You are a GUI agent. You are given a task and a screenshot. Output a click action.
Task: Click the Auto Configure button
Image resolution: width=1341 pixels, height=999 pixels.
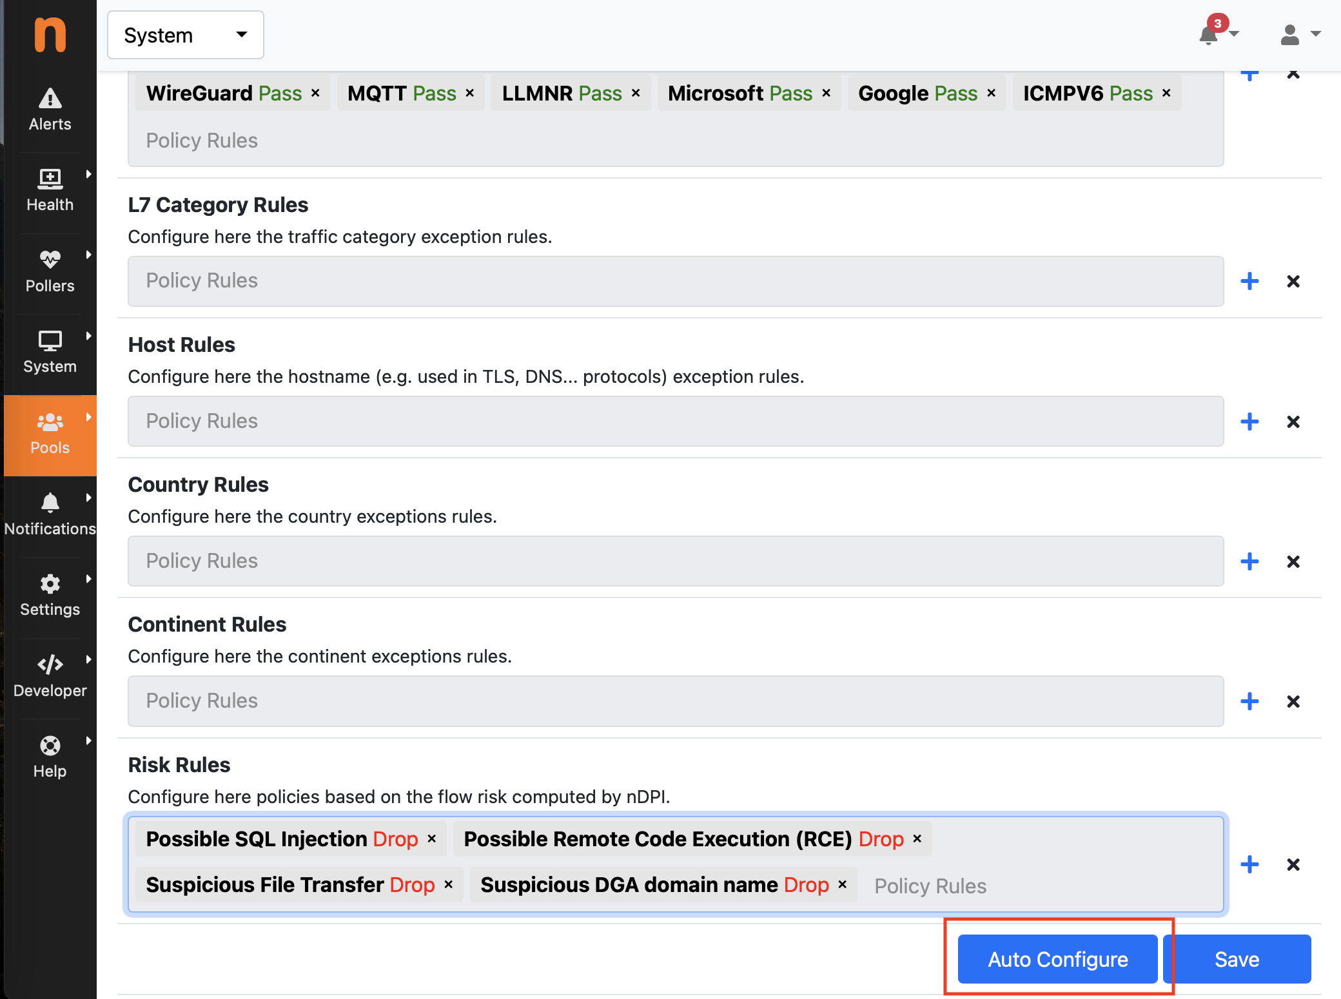[1057, 959]
